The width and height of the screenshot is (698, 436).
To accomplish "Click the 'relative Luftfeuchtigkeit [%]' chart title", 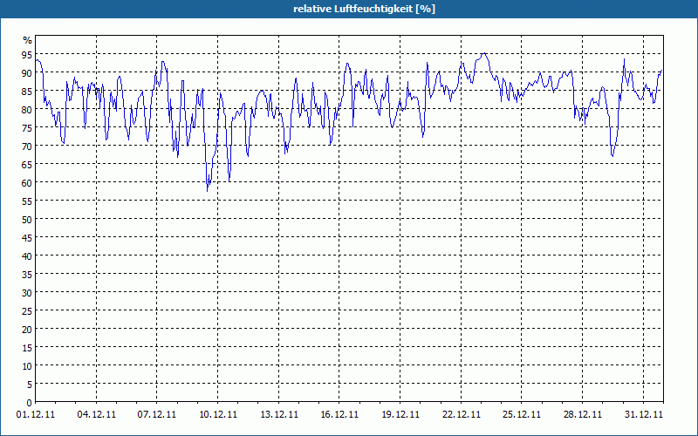I will point(364,9).
